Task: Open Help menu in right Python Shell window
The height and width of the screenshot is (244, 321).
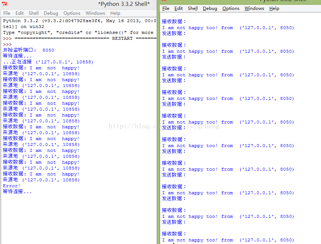Action: coord(274,8)
